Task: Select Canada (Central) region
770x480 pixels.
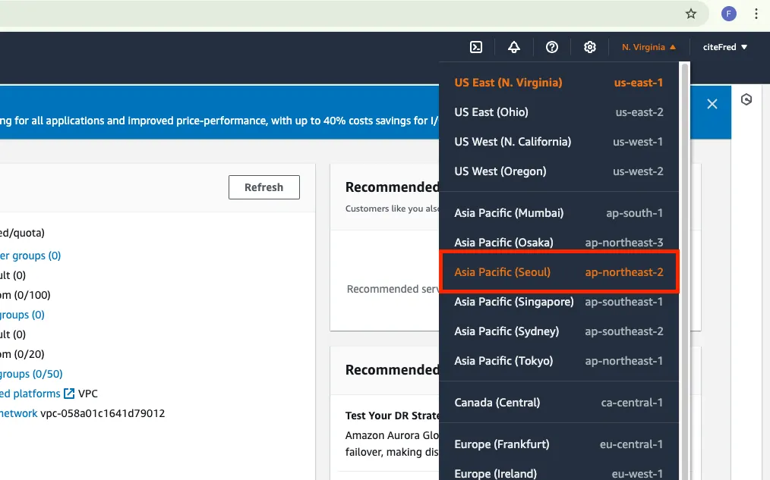Action: click(559, 402)
